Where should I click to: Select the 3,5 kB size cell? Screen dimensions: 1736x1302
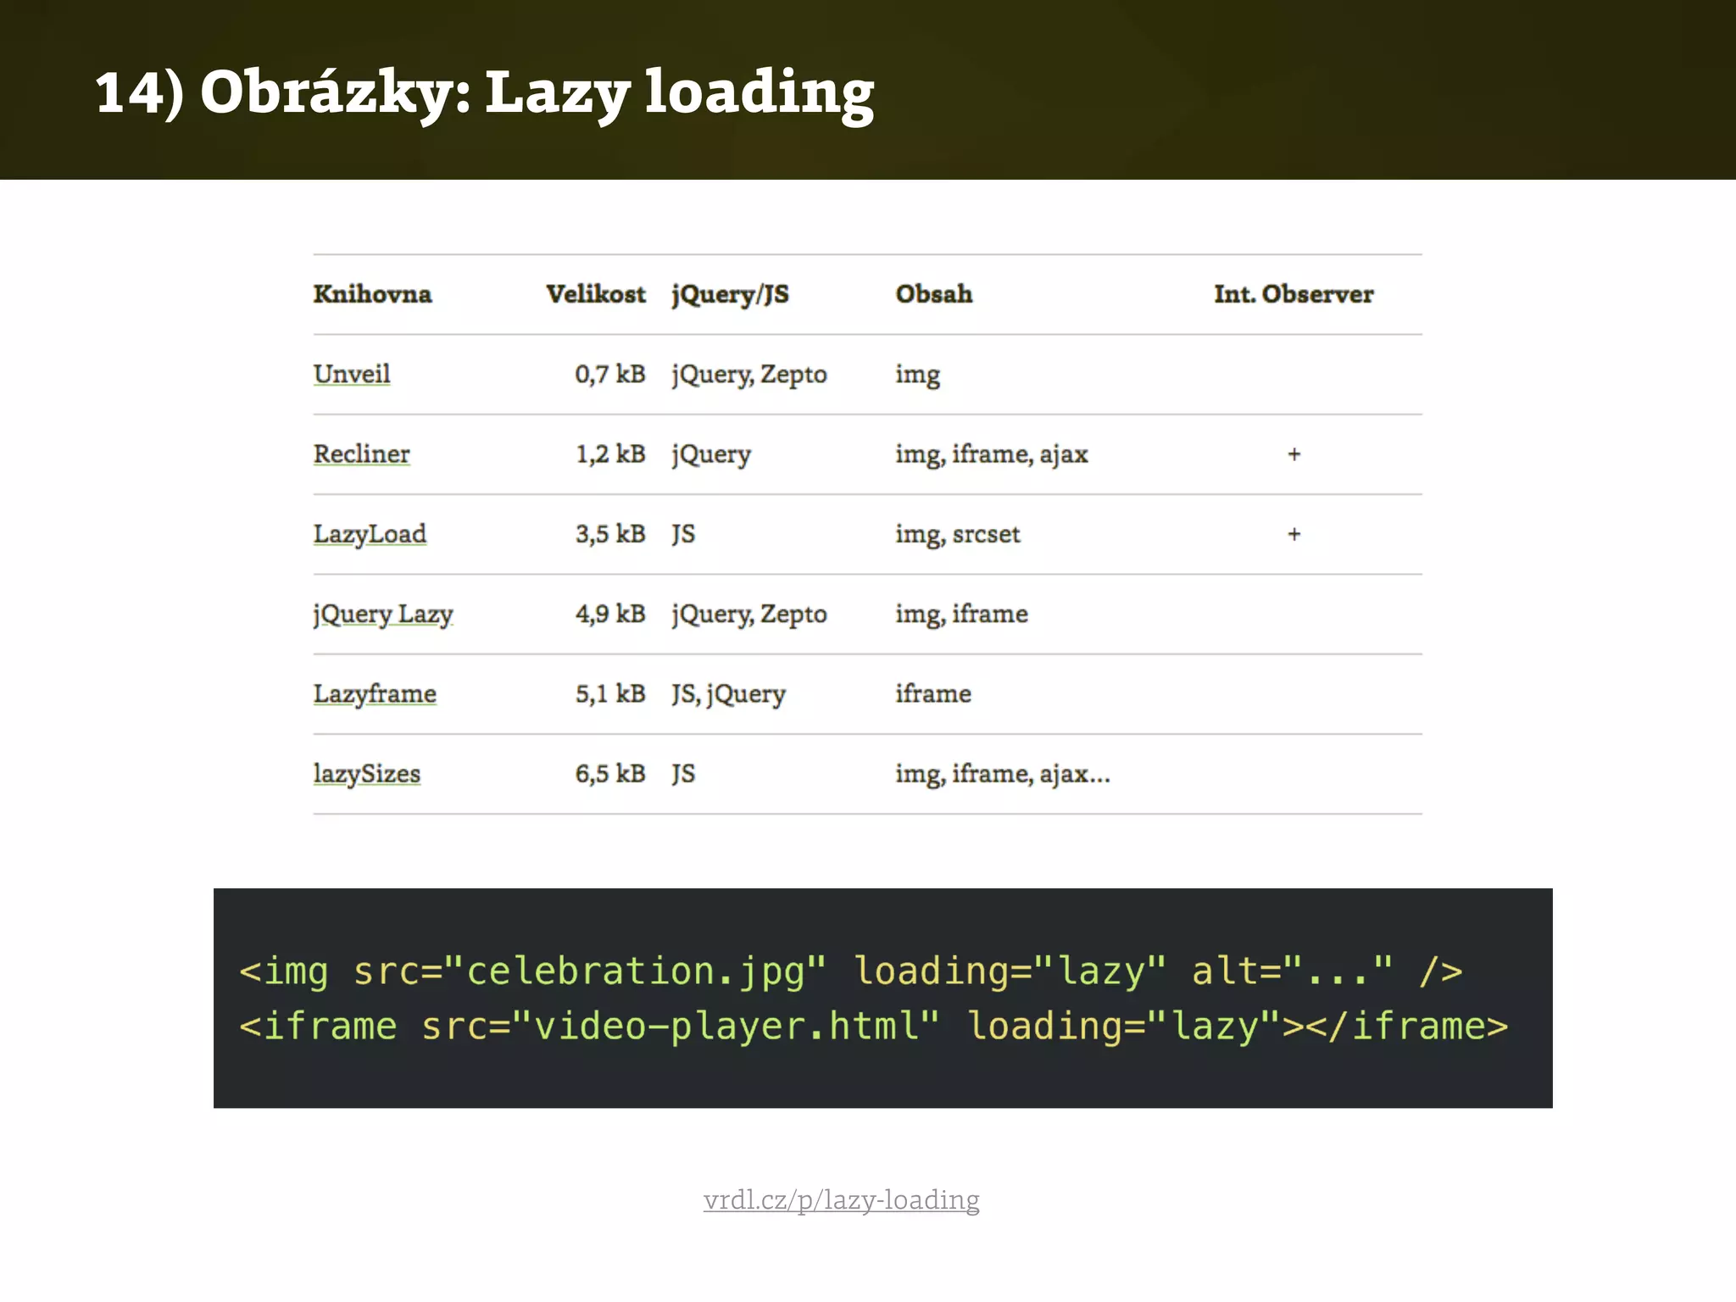coord(610,534)
